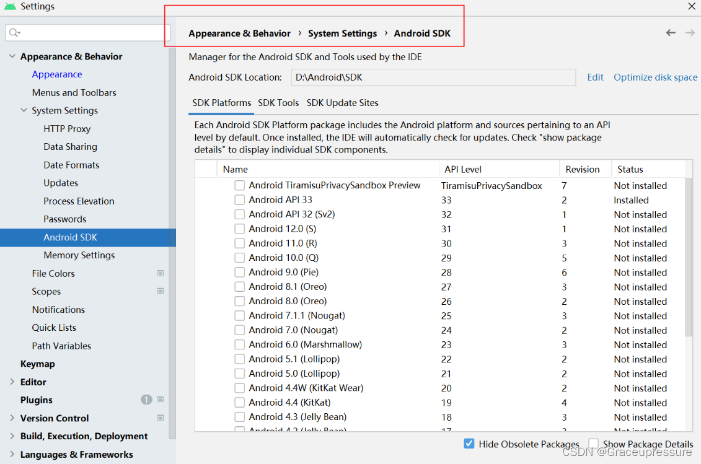This screenshot has height=464, width=701.
Task: Check the Android 11.0 (R) checkbox
Action: [x=240, y=243]
